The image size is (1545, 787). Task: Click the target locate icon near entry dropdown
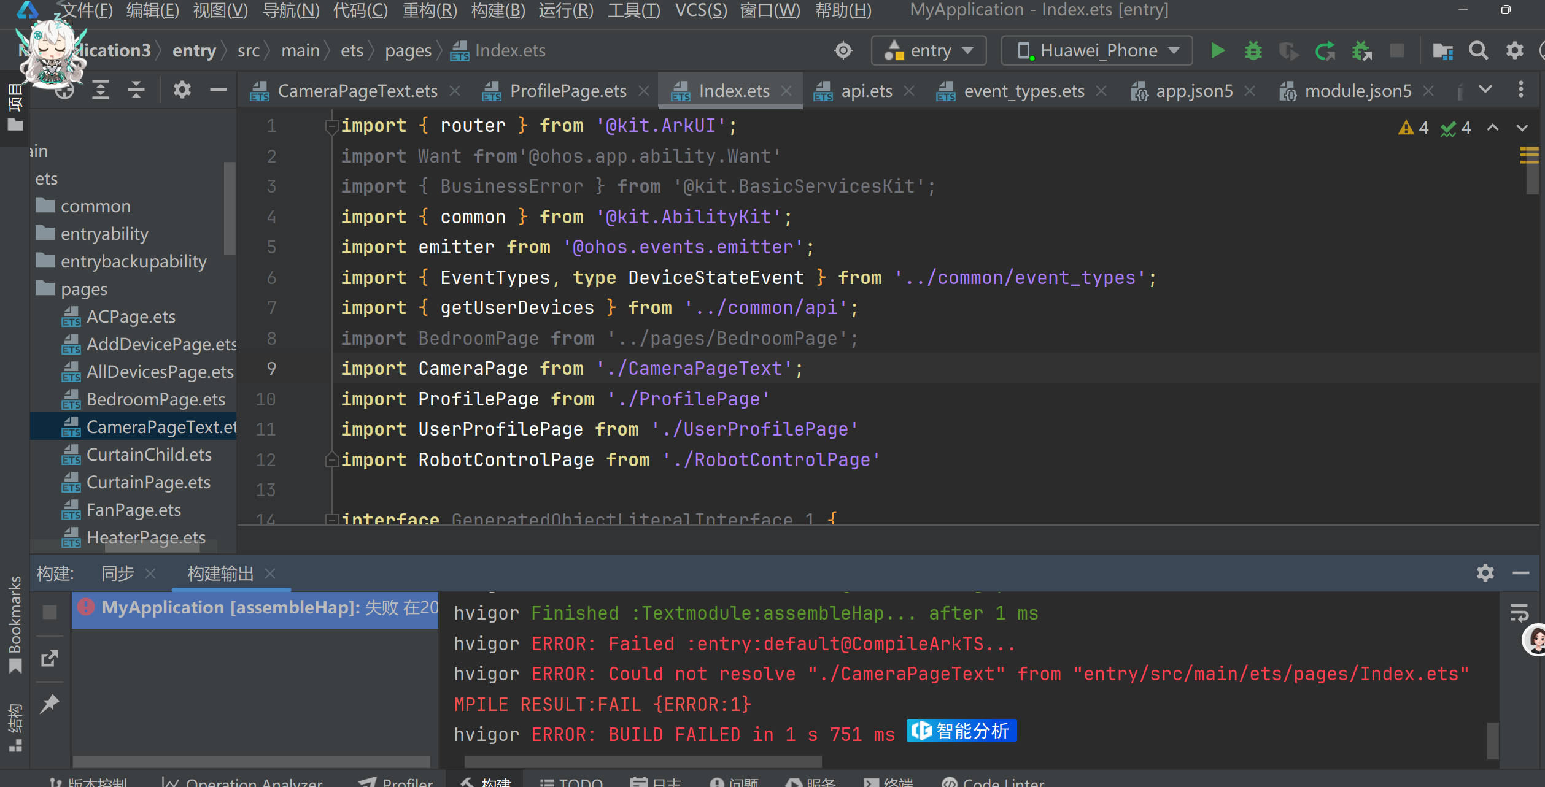(843, 50)
